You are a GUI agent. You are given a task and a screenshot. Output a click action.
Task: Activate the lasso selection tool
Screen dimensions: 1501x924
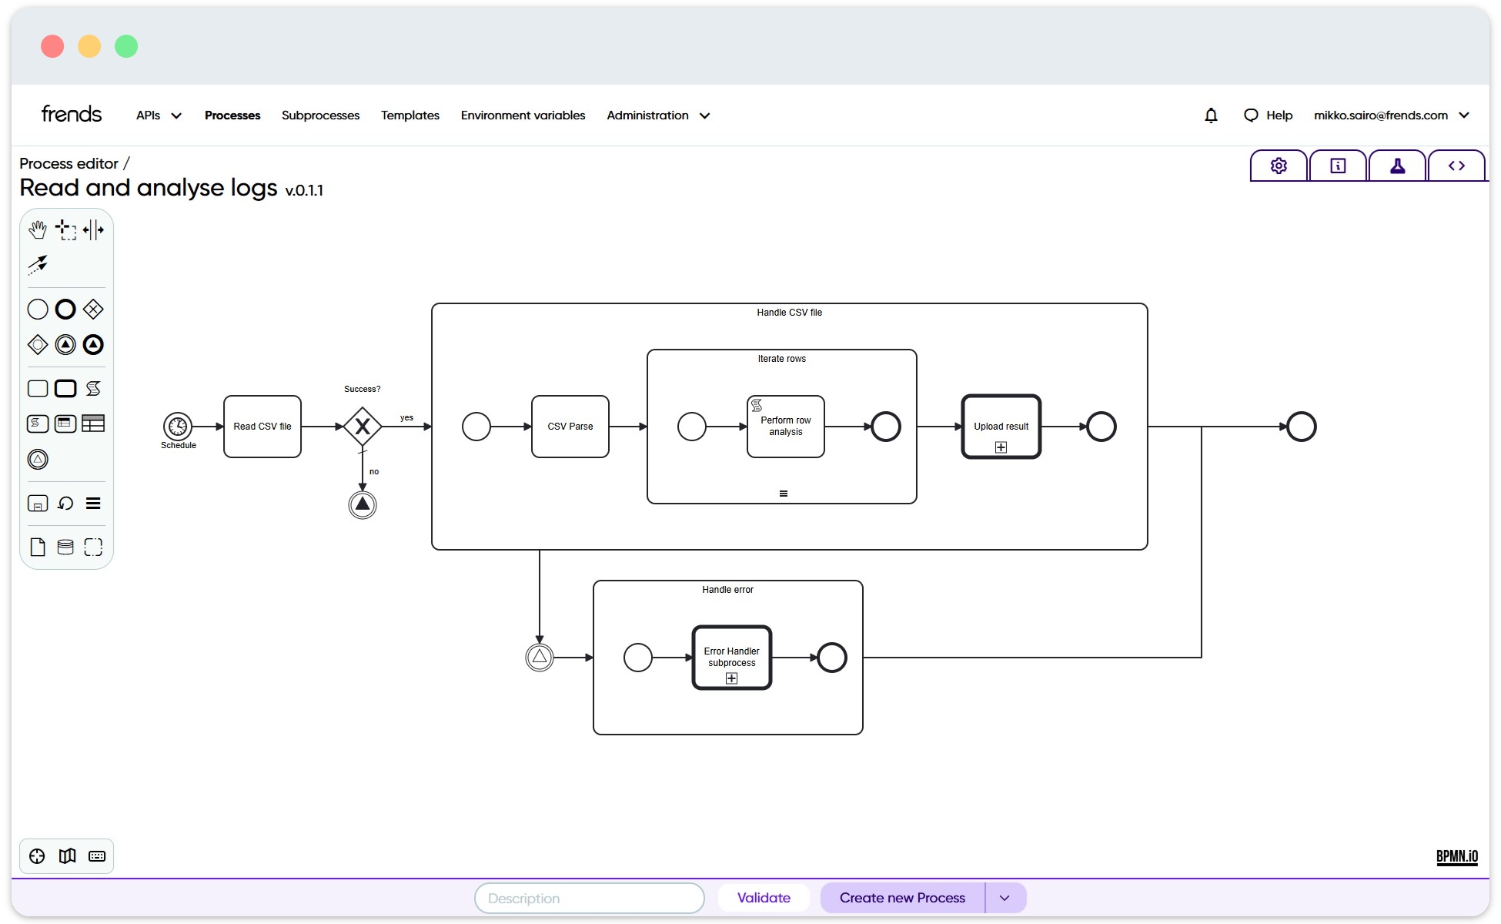(65, 229)
